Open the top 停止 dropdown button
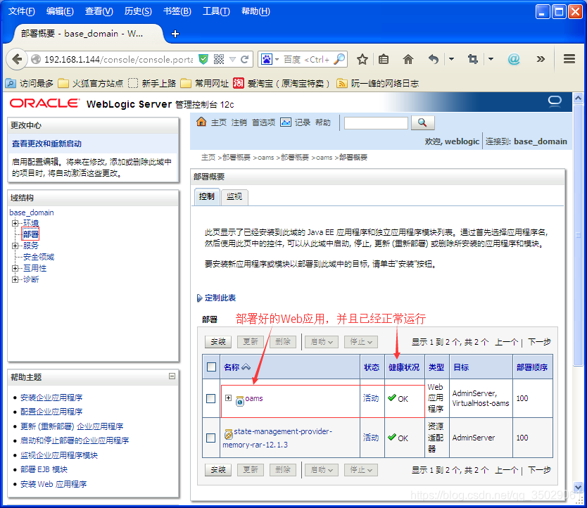This screenshot has height=508, width=587. 361,342
